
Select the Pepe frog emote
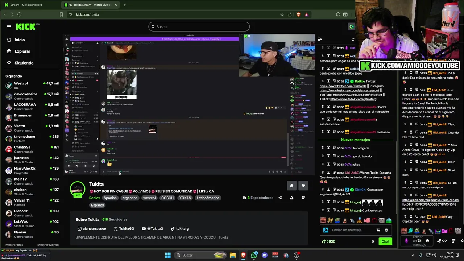tap(337, 220)
